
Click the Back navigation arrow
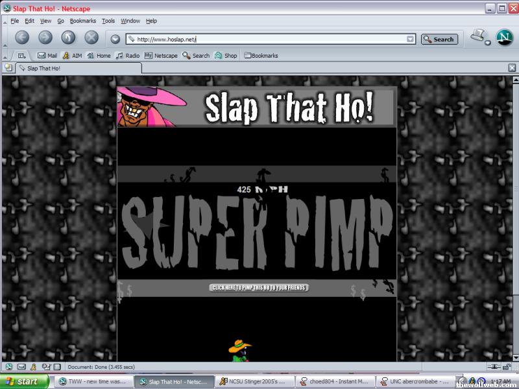point(22,38)
